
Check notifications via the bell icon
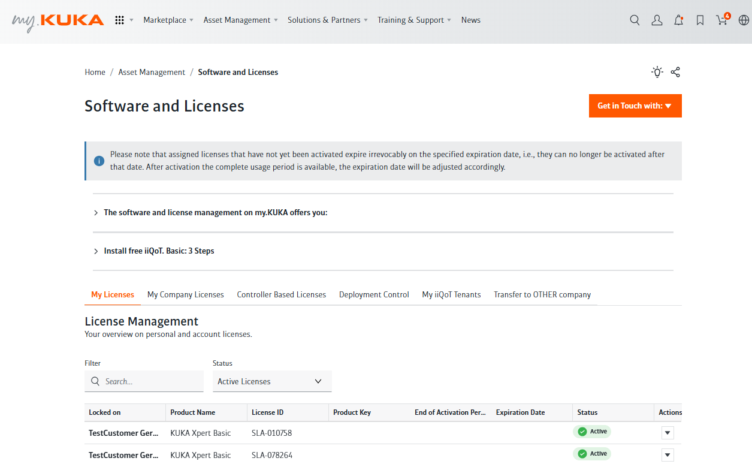[x=678, y=20]
